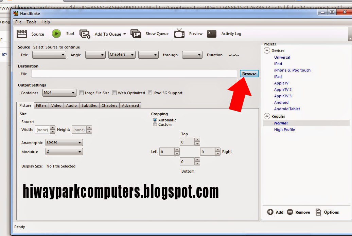352x236 pixels.
Task: Click the Browse button
Action: (x=249, y=74)
